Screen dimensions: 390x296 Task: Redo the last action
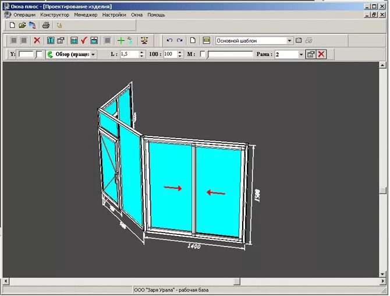tap(180, 40)
